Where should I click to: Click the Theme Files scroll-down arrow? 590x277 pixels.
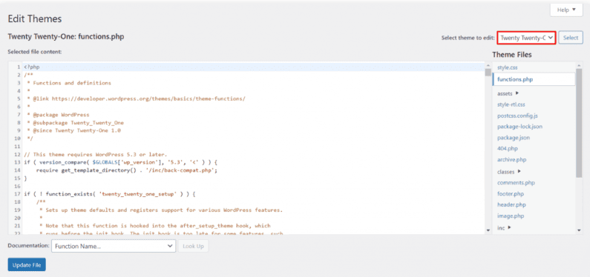(579, 230)
